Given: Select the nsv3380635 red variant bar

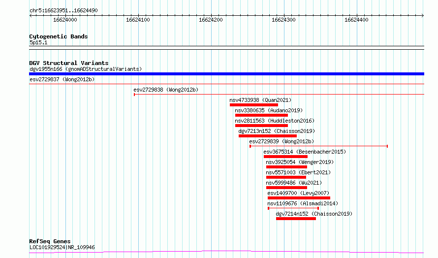Looking at the screenshot, I should tap(261, 115).
